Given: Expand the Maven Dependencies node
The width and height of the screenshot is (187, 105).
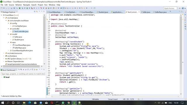Looking at the screenshot, I should [4, 62].
